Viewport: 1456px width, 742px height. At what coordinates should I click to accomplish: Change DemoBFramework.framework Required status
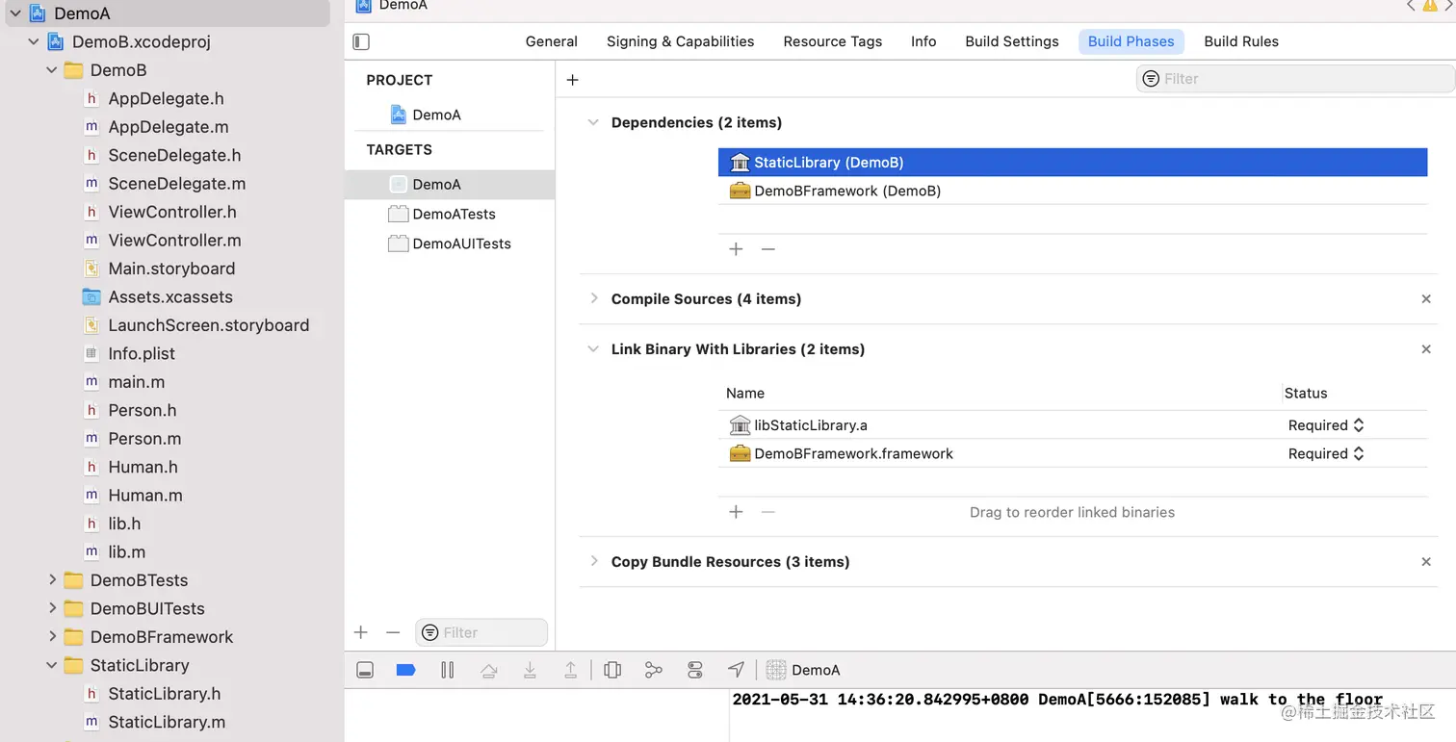pyautogui.click(x=1326, y=453)
